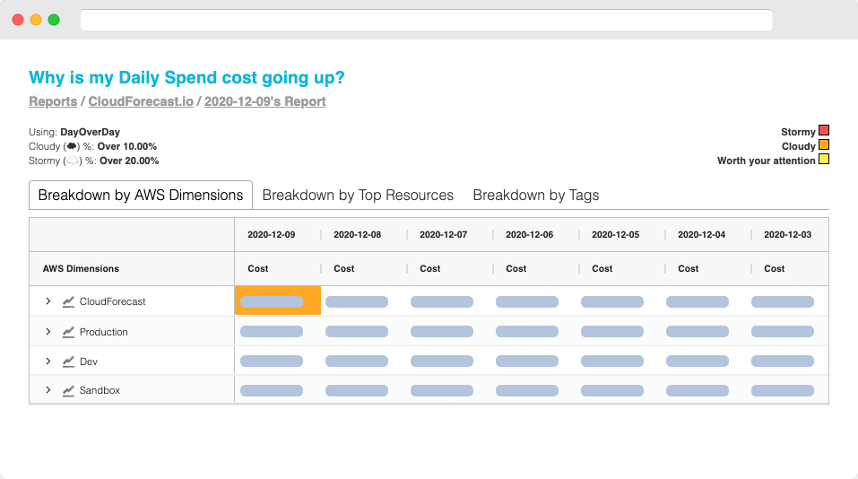Select the Sandbox row label
Image resolution: width=858 pixels, height=479 pixels.
[100, 390]
